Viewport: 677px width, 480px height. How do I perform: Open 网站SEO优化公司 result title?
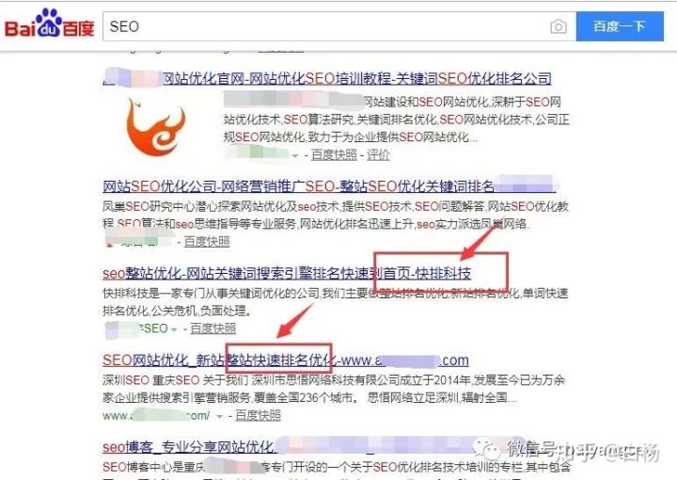point(329,186)
